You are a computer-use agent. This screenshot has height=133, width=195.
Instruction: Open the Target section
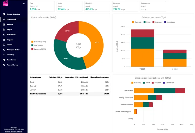click(x=9, y=30)
